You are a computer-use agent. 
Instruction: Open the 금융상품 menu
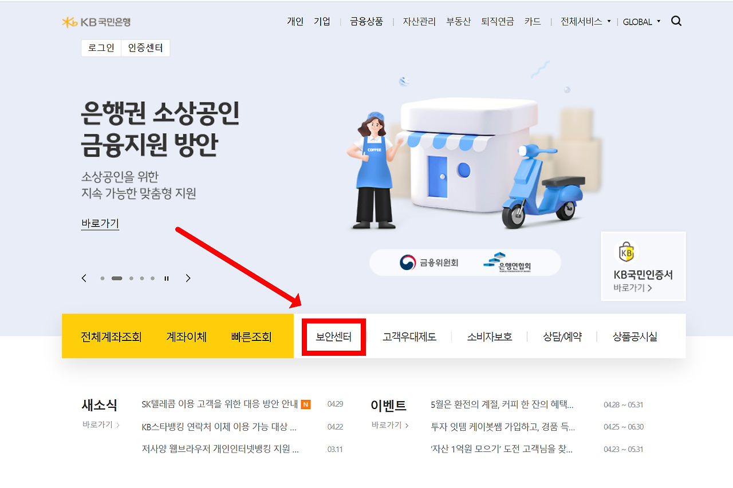(366, 21)
